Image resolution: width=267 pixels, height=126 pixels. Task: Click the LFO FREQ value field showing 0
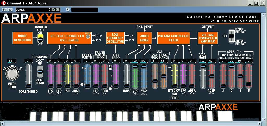tap(115, 61)
